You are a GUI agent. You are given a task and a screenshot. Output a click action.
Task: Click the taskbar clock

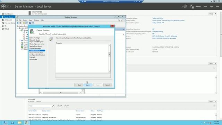[216, 123]
